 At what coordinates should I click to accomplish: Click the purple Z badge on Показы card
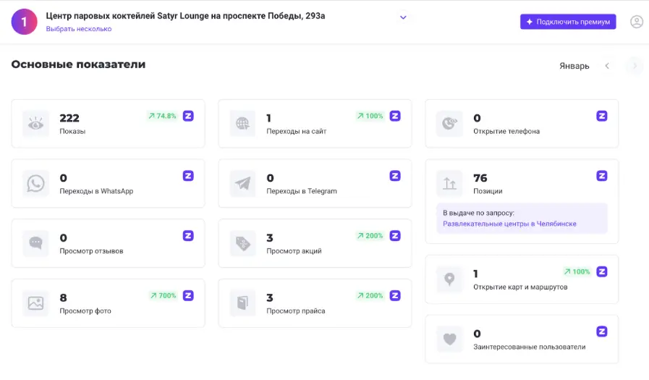188,116
